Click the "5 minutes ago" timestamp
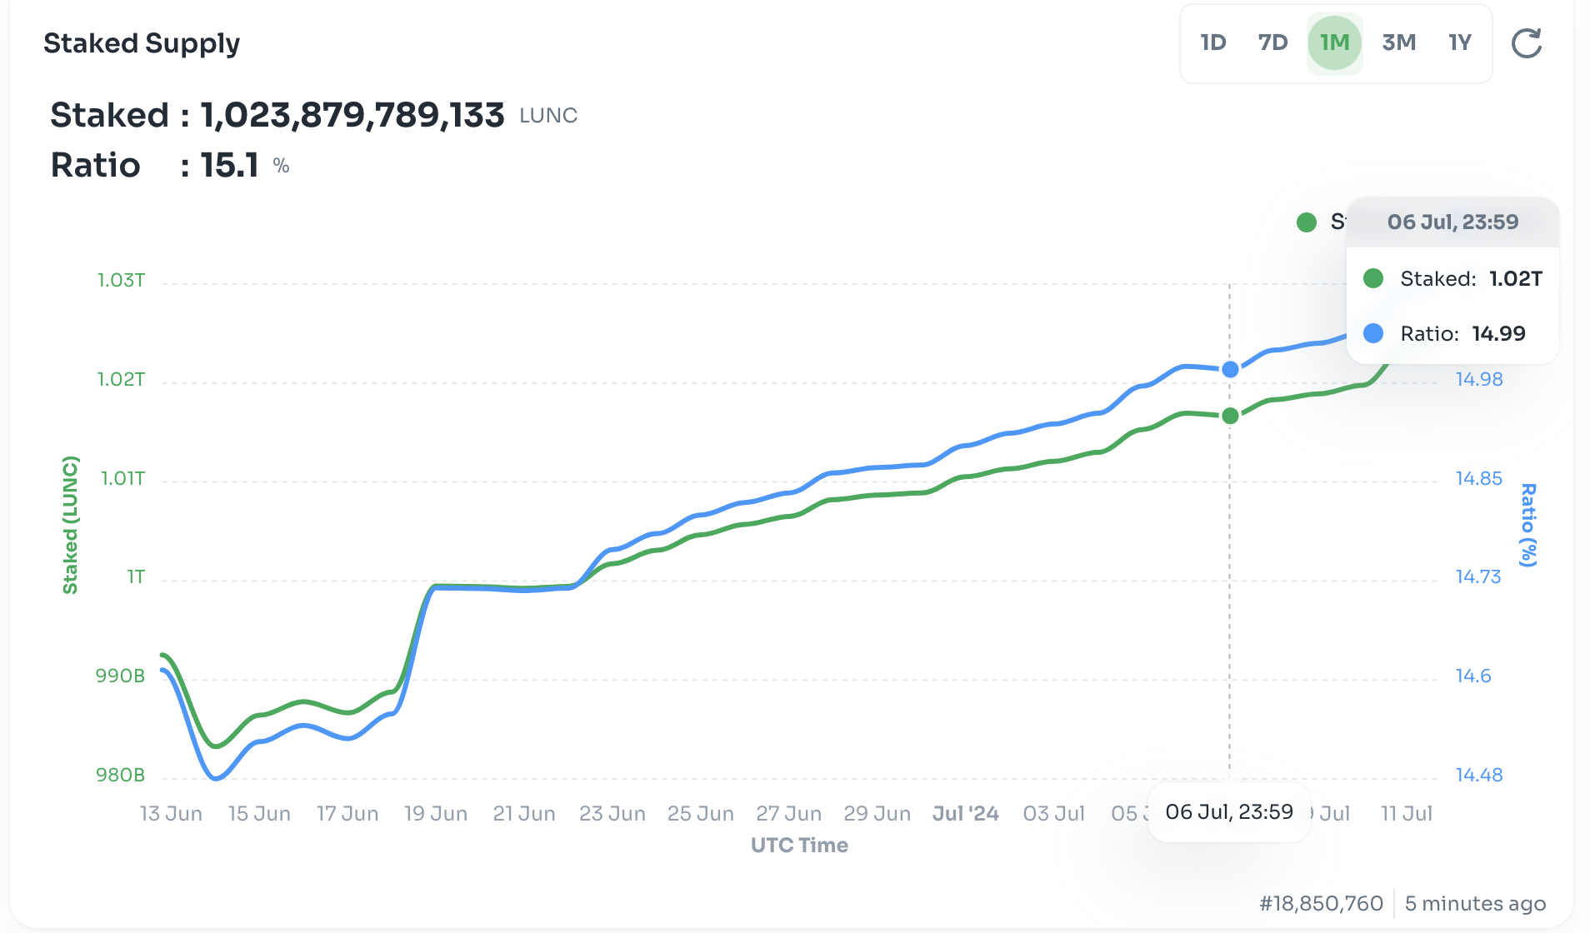Screen dimensions: 1590x933 [x=1475, y=904]
